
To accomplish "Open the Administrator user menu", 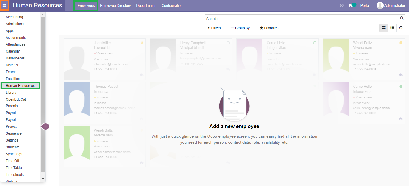I will click(391, 5).
